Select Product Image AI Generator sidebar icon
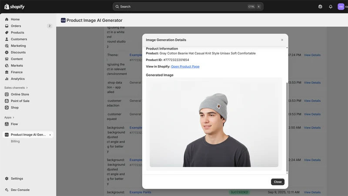The height and width of the screenshot is (196, 348). pos(7,135)
